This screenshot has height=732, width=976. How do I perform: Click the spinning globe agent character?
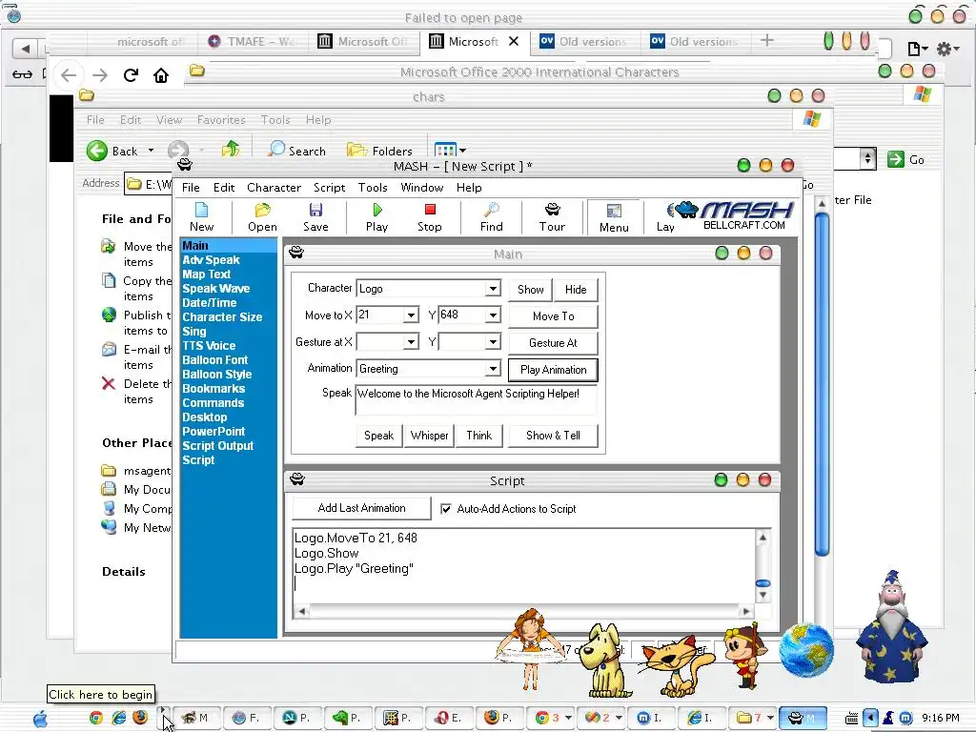806,650
